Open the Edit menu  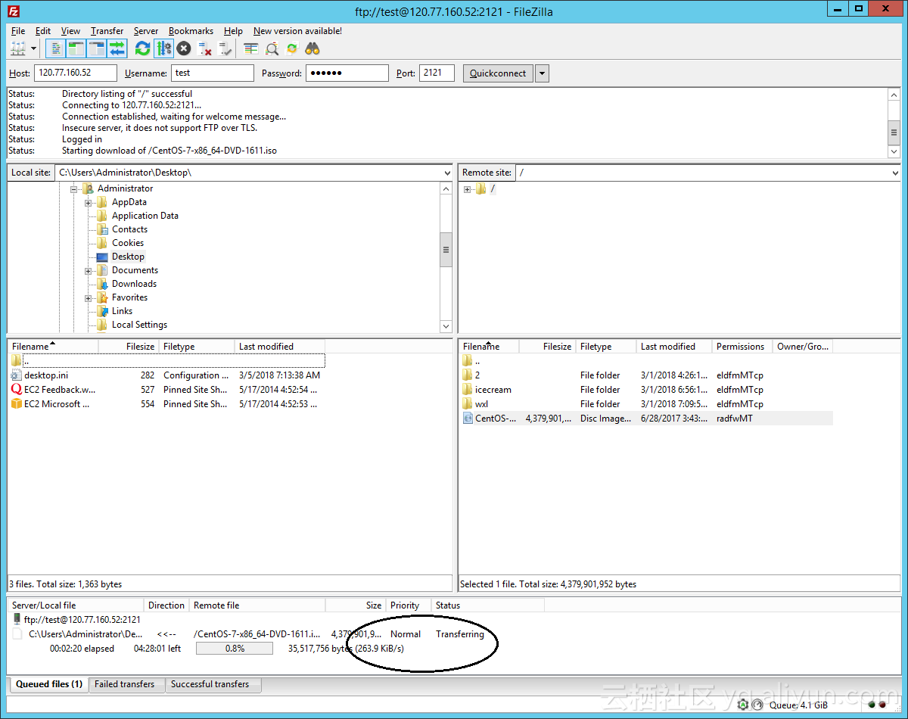tap(43, 31)
